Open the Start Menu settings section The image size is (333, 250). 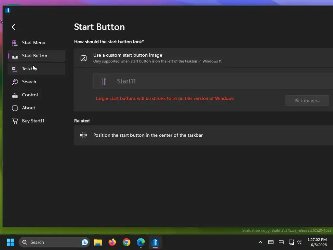[36, 43]
